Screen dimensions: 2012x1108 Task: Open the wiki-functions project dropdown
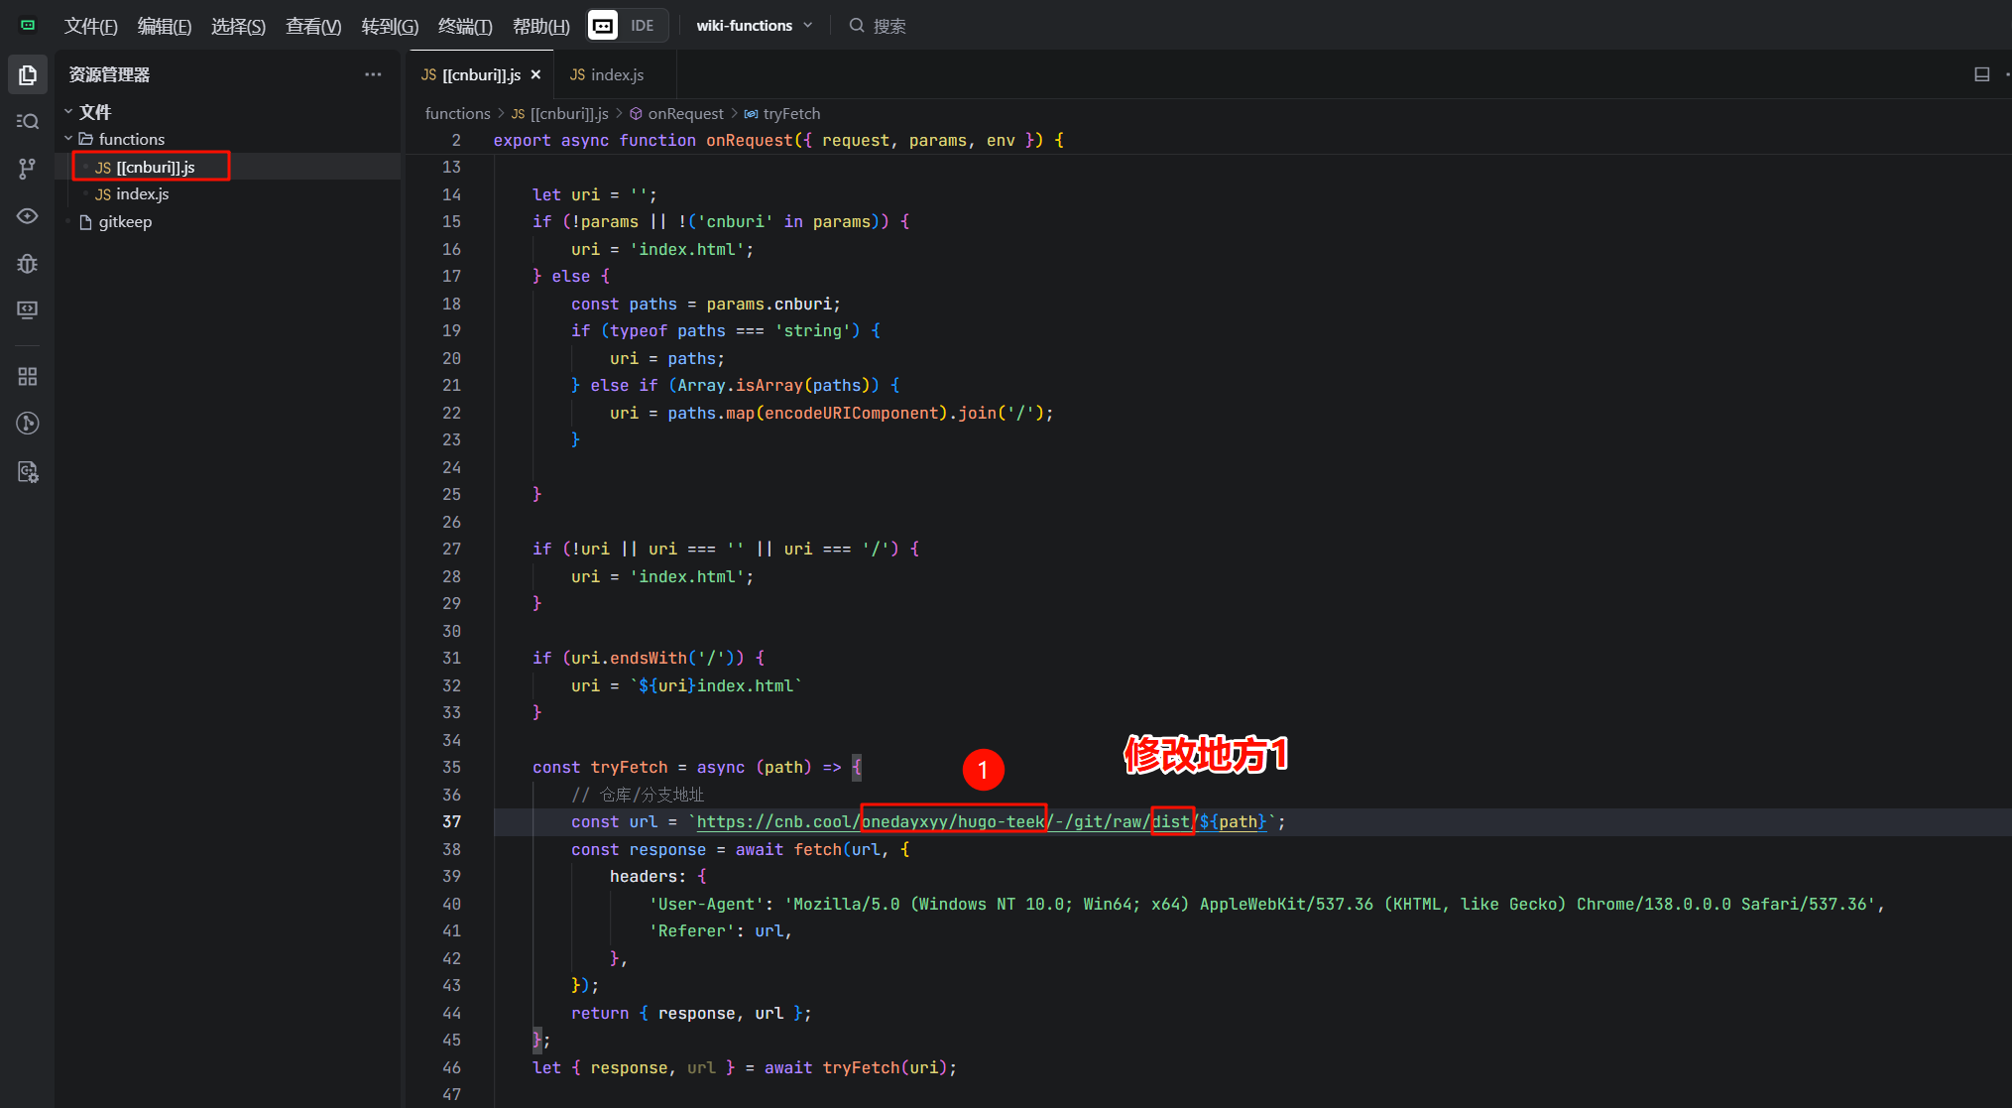tap(754, 26)
